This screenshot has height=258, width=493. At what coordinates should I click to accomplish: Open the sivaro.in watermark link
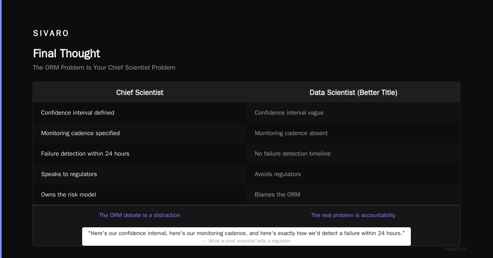click(x=455, y=249)
